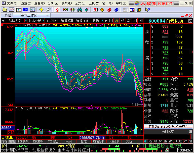Click the yellow diamond up-arrow icon
194x153 pixels.
pos(102,10)
